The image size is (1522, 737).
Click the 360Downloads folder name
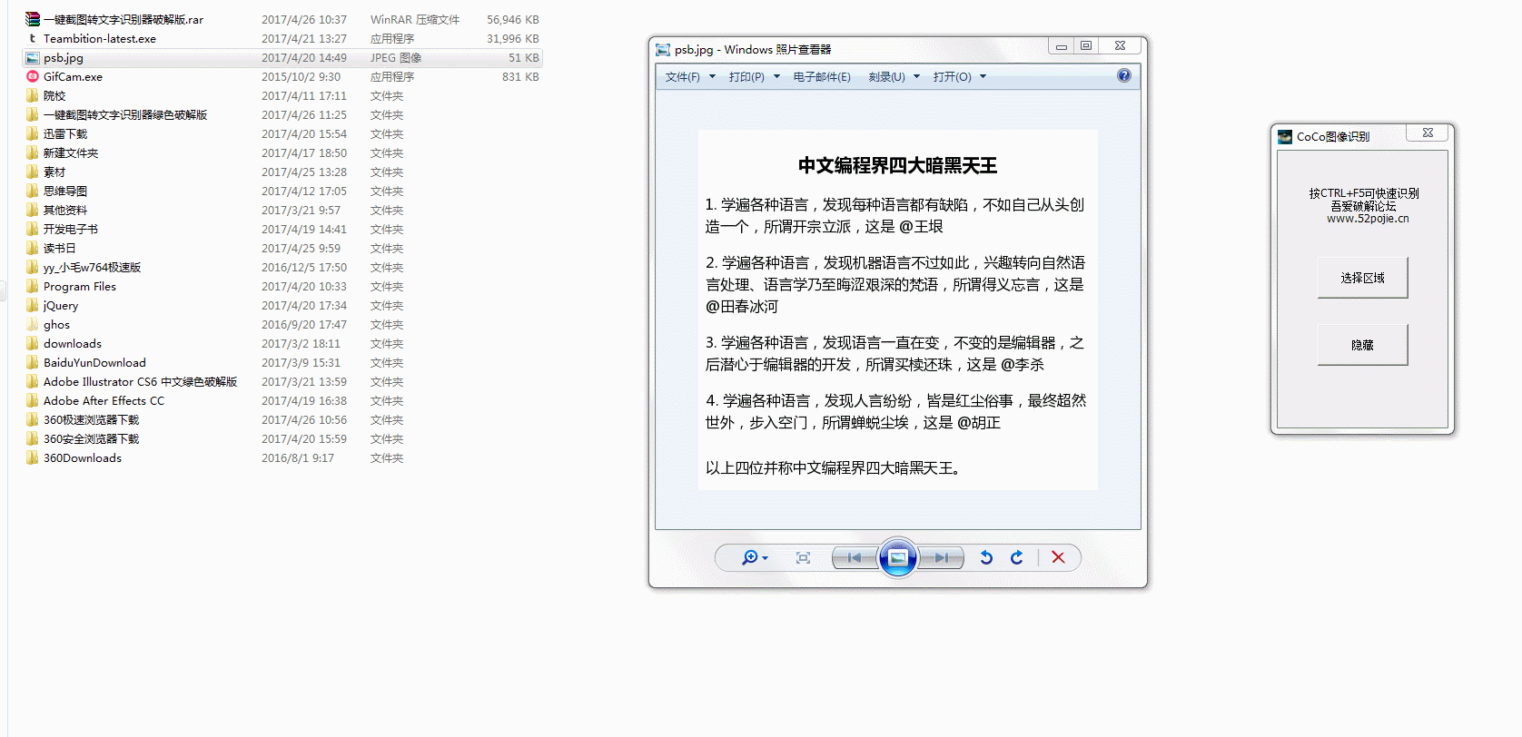(83, 458)
